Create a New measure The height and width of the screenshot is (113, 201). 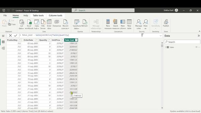click(108, 24)
